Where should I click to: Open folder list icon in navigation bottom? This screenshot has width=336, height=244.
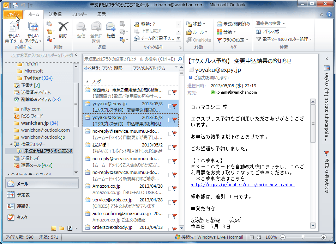point(62,228)
